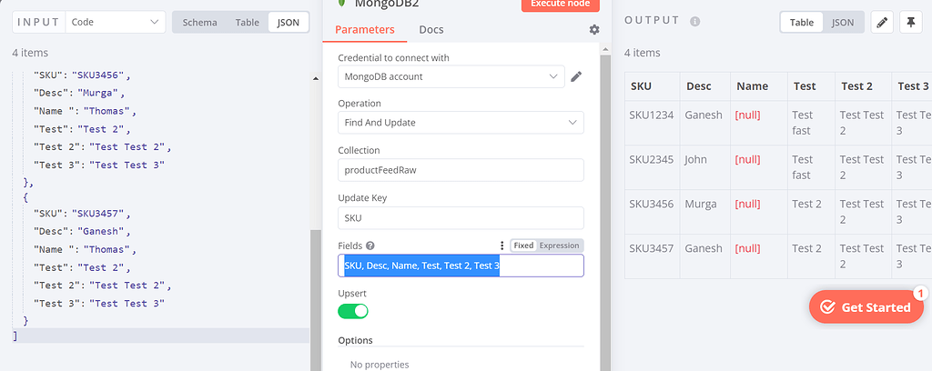Expand the Find And Update operation dropdown
This screenshot has height=371, width=932.
(461, 123)
